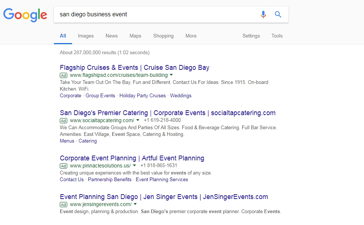This screenshot has height=225, width=364.
Task: Open the Settings option
Action: pyautogui.click(x=251, y=36)
